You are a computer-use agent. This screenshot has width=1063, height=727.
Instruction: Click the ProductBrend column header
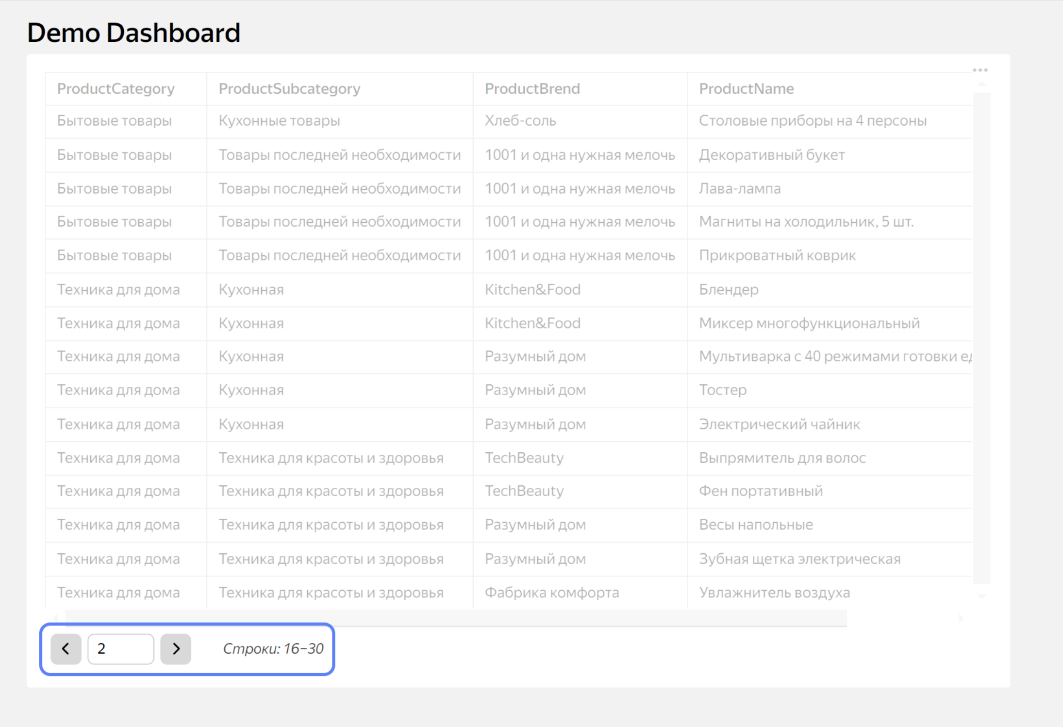click(532, 89)
